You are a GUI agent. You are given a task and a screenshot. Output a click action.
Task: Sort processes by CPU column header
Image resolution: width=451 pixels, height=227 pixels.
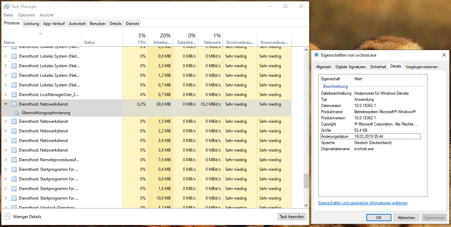pyautogui.click(x=135, y=39)
